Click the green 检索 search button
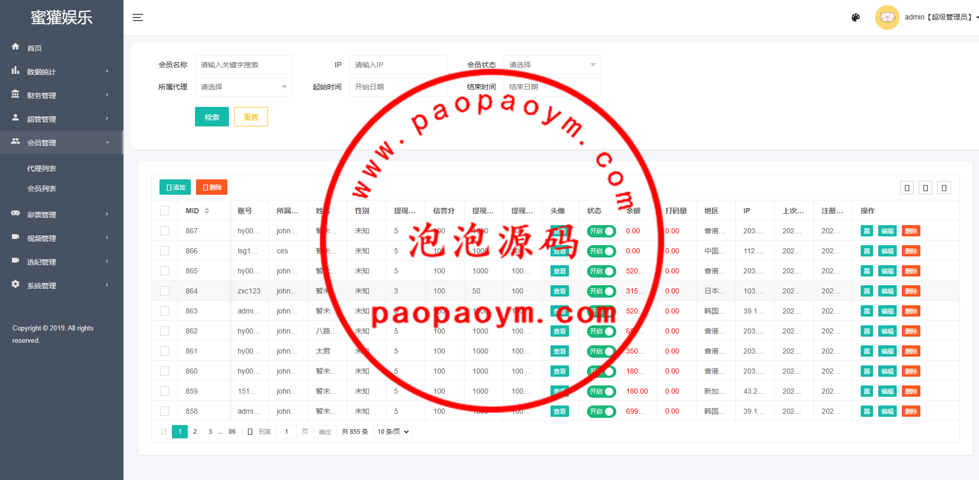This screenshot has height=480, width=979. pos(211,117)
